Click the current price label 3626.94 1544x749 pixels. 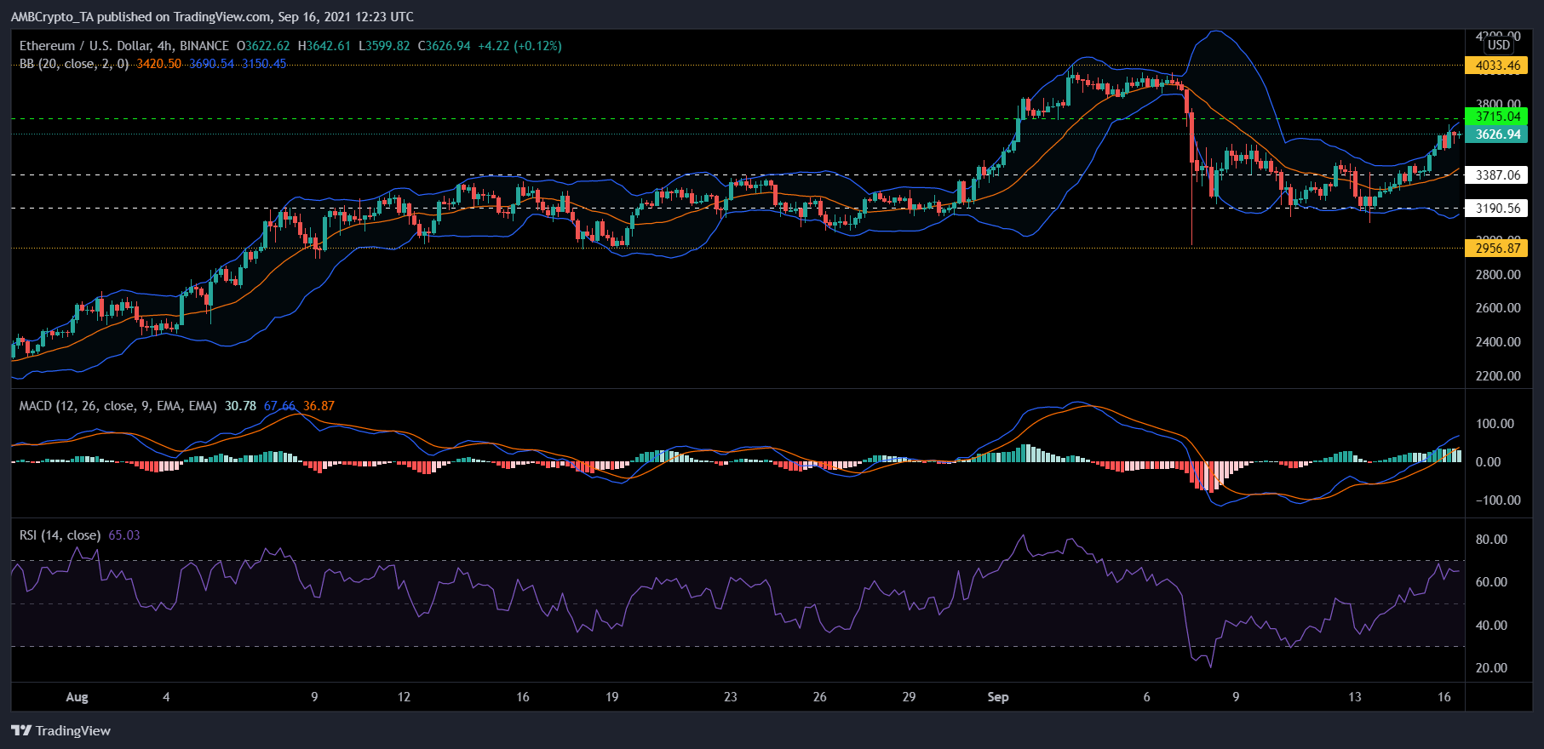pyautogui.click(x=1496, y=134)
